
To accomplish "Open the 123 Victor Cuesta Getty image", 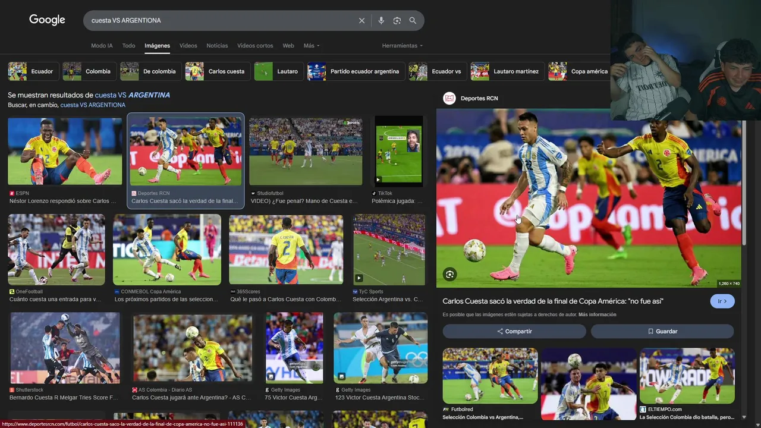I will click(380, 348).
